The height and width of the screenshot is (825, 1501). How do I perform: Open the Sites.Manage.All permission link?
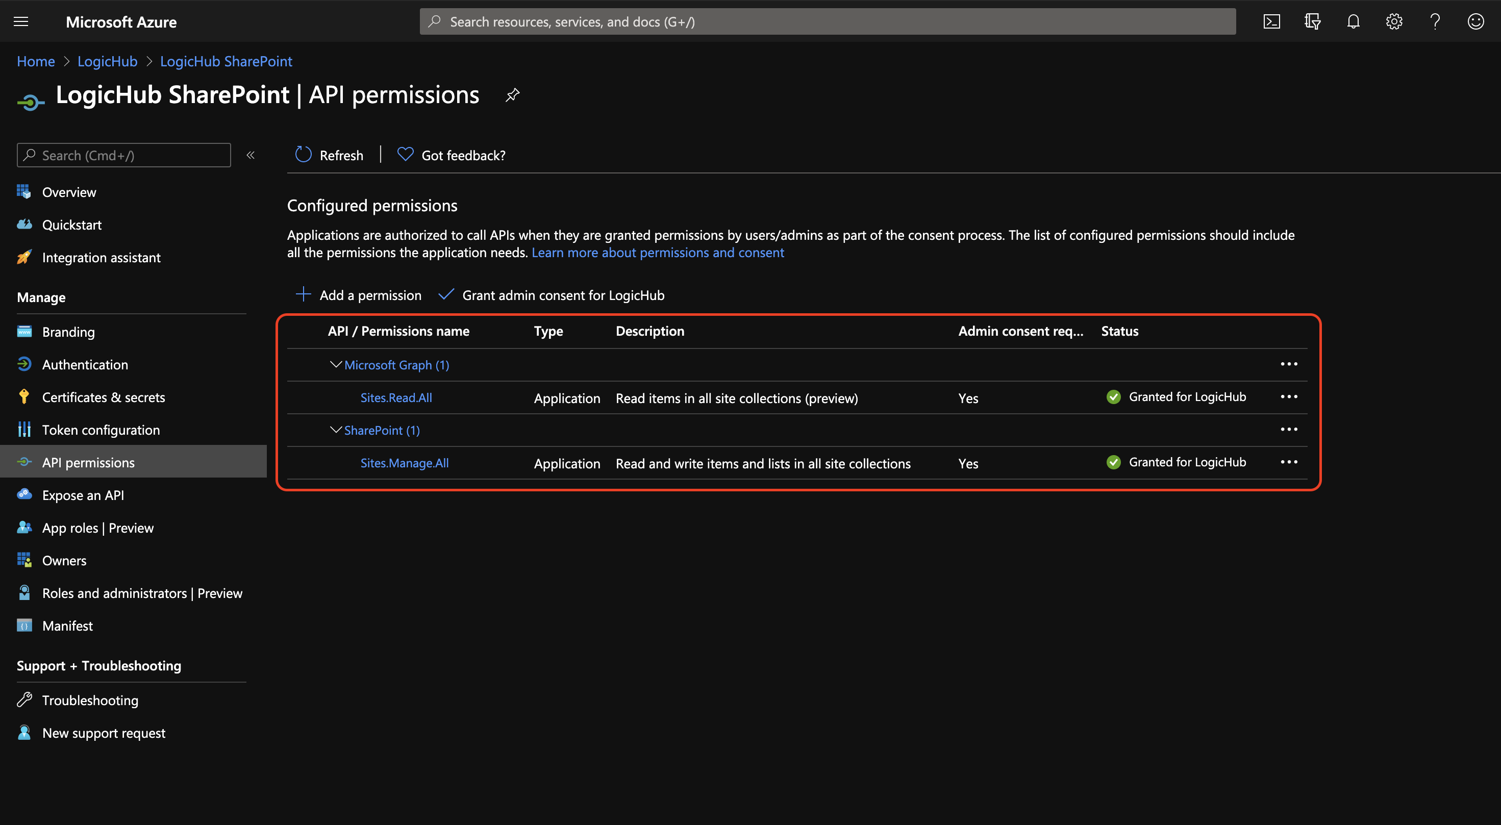pyautogui.click(x=405, y=463)
